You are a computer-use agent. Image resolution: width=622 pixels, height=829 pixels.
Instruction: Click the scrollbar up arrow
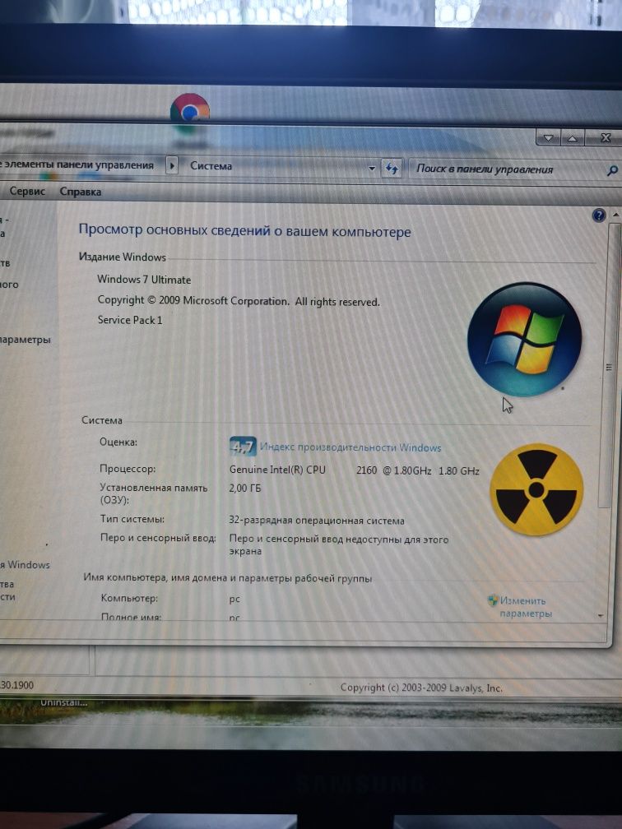coord(615,215)
